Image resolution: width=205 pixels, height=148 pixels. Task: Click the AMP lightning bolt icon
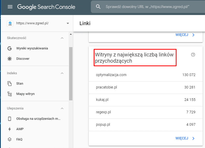pyautogui.click(x=10, y=129)
